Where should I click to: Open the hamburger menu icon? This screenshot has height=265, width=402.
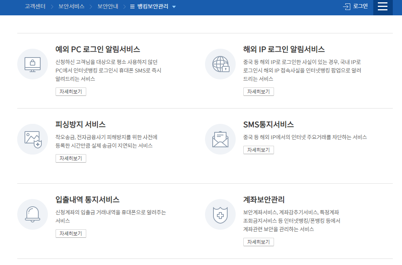click(382, 7)
